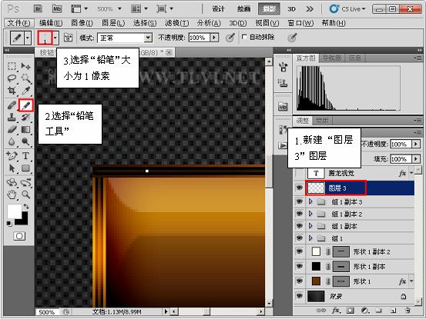The height and width of the screenshot is (319, 426).
Task: Select the Spot Healing Brush tool
Action: [x=12, y=105]
